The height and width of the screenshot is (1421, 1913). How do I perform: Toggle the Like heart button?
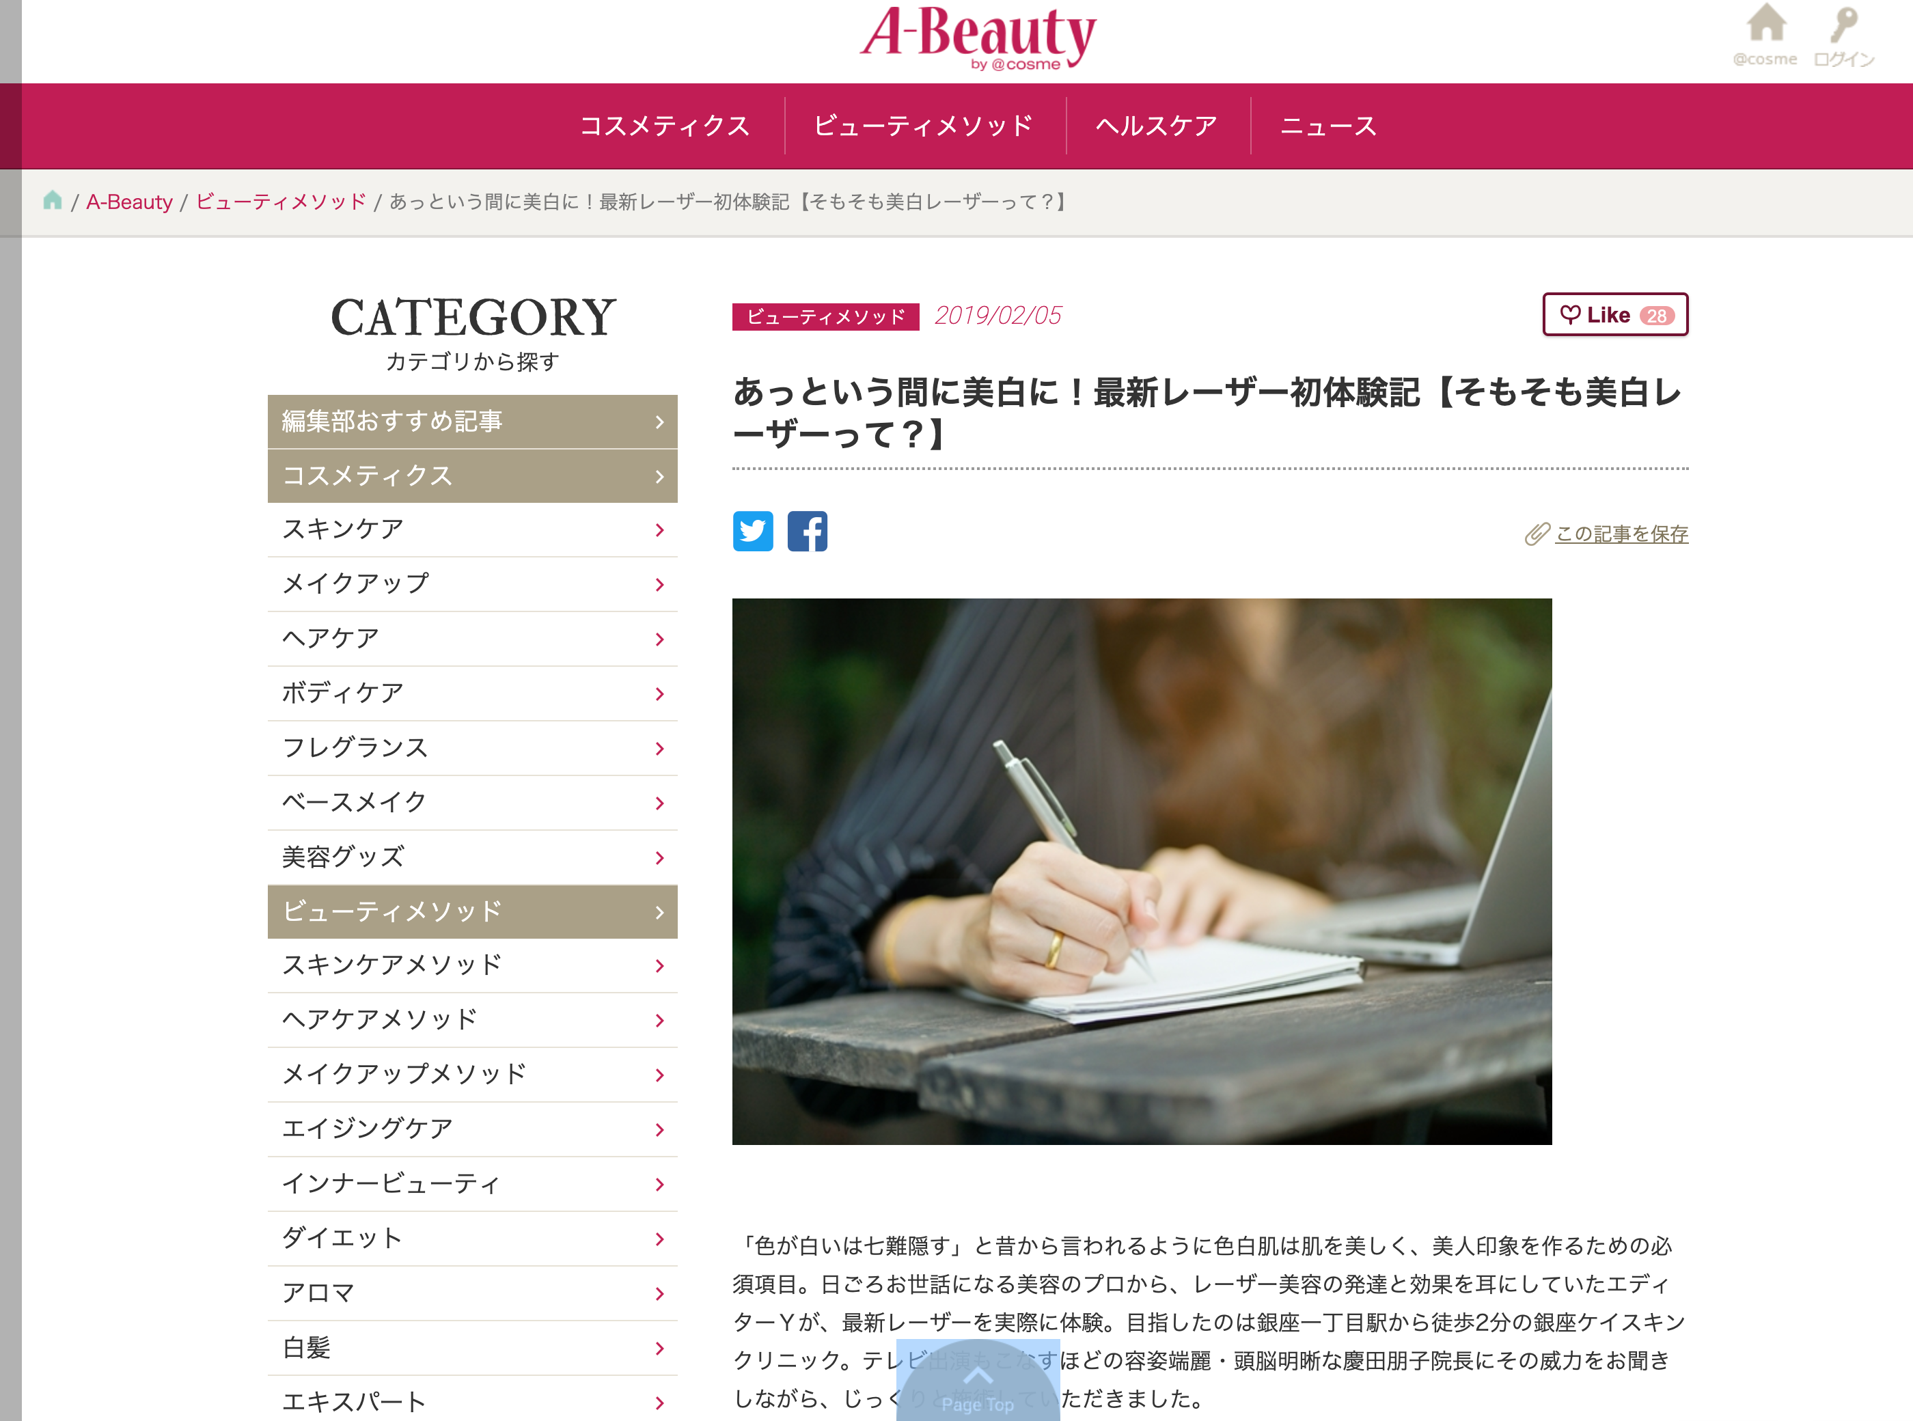click(1615, 315)
